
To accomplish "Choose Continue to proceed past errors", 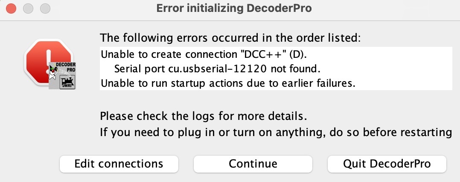I will click(x=253, y=164).
